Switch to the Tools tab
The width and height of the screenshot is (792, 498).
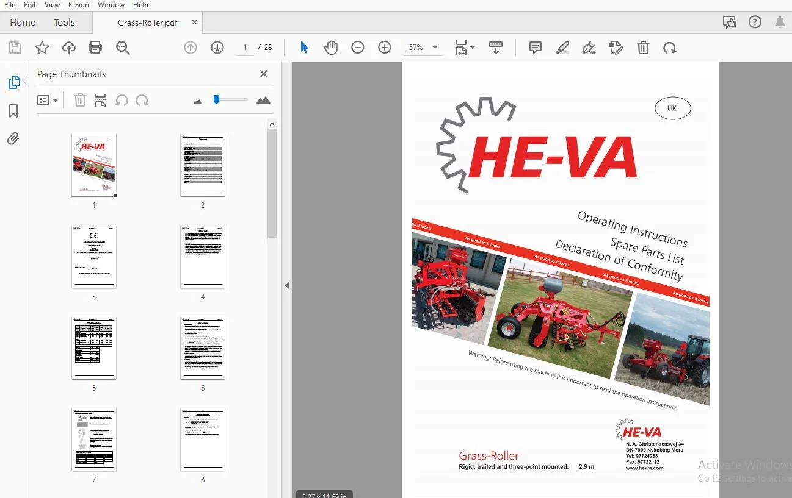pos(64,23)
